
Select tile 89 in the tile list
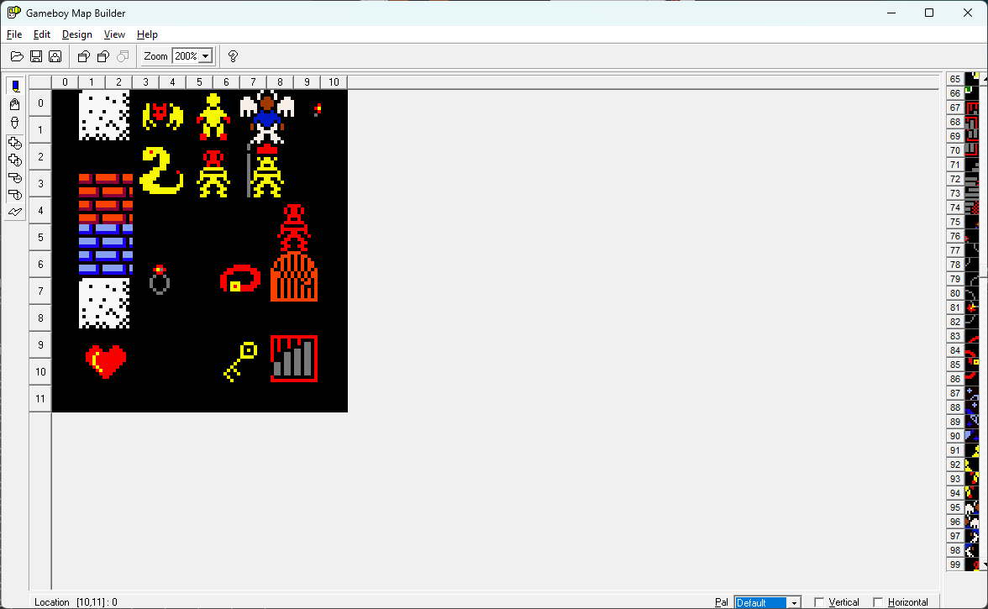coord(962,422)
